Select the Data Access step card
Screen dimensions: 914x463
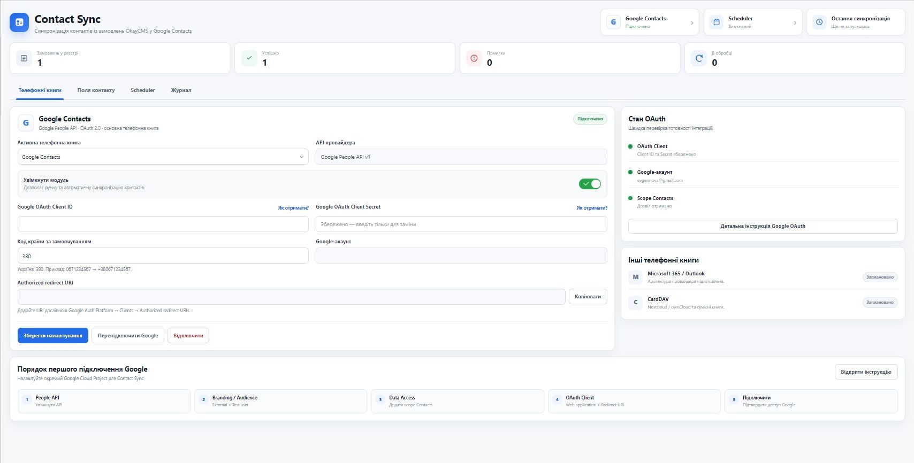pos(458,401)
